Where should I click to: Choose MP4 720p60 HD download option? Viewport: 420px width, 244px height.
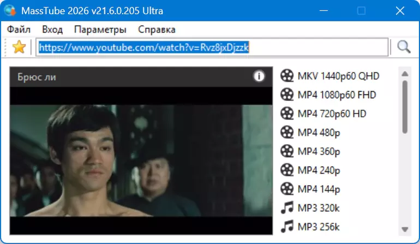pyautogui.click(x=332, y=114)
